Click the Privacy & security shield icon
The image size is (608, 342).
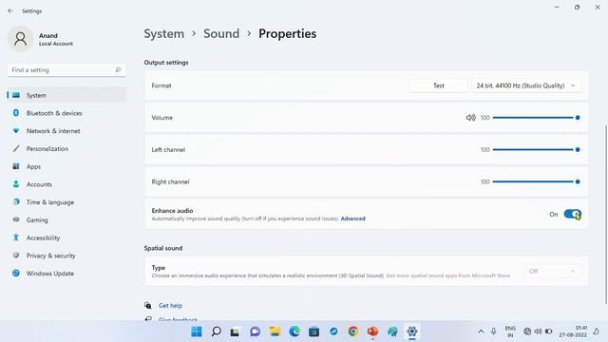pos(16,256)
